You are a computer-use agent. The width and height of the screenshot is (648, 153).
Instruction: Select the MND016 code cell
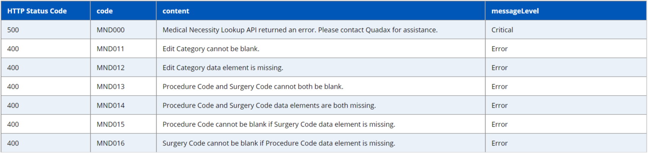tap(110, 143)
